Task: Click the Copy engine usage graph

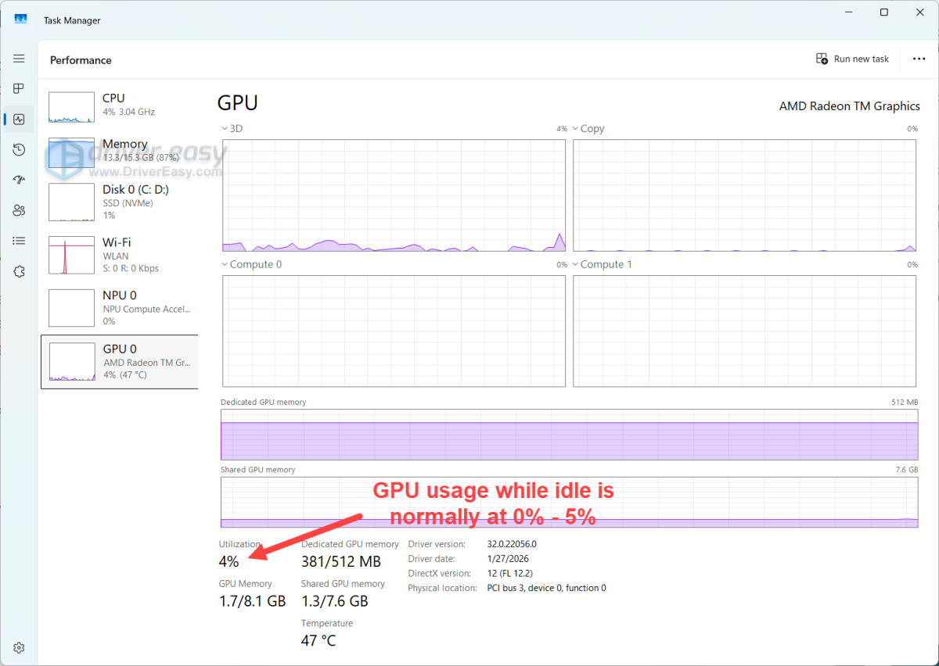Action: pos(744,195)
